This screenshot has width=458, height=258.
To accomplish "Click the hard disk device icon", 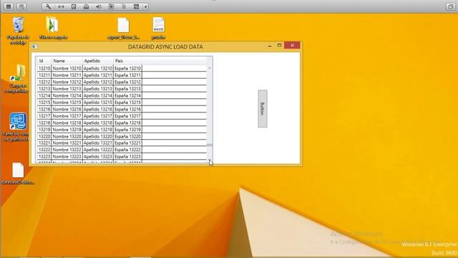I will [74, 6].
